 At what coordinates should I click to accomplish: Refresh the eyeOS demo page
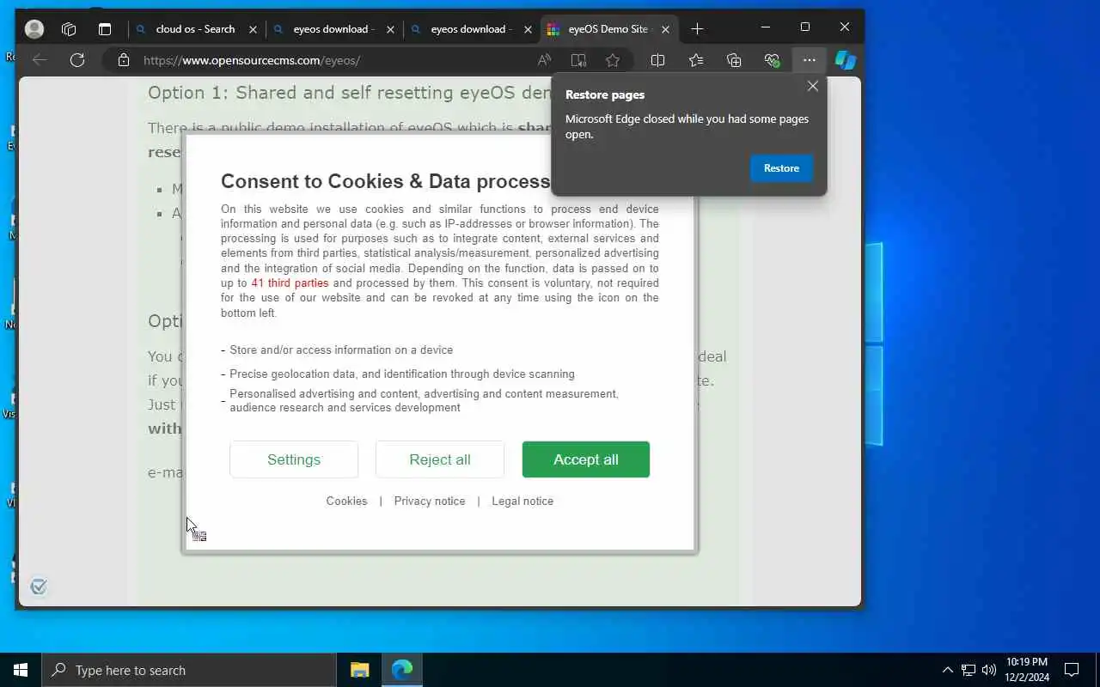[x=77, y=60]
